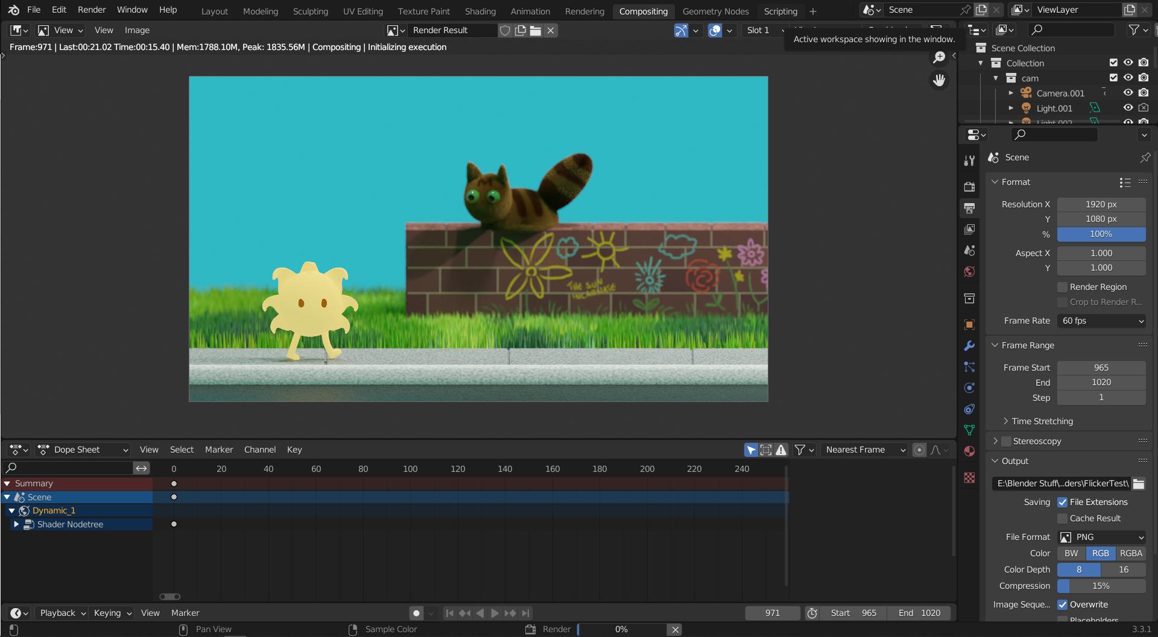Open the World Properties tab
Image resolution: width=1158 pixels, height=637 pixels.
pos(969,272)
